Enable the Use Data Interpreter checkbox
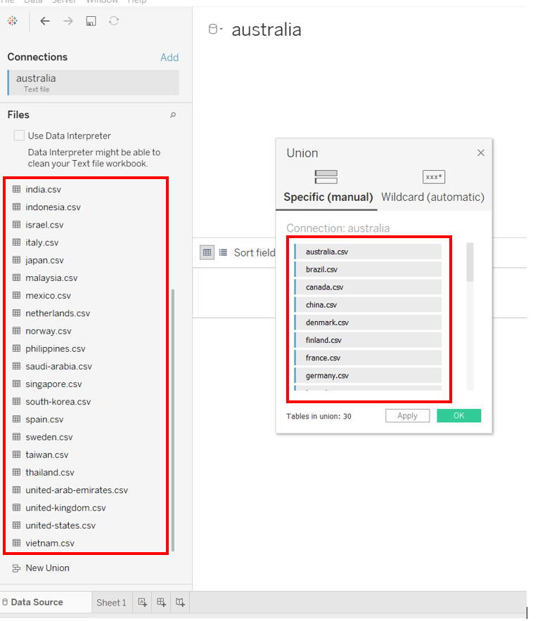This screenshot has height=621, width=559. click(x=19, y=136)
